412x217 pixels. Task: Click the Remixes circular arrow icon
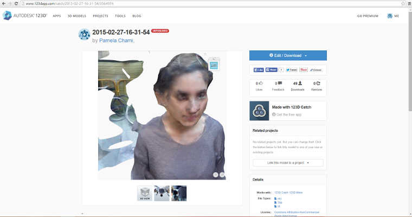[318, 84]
